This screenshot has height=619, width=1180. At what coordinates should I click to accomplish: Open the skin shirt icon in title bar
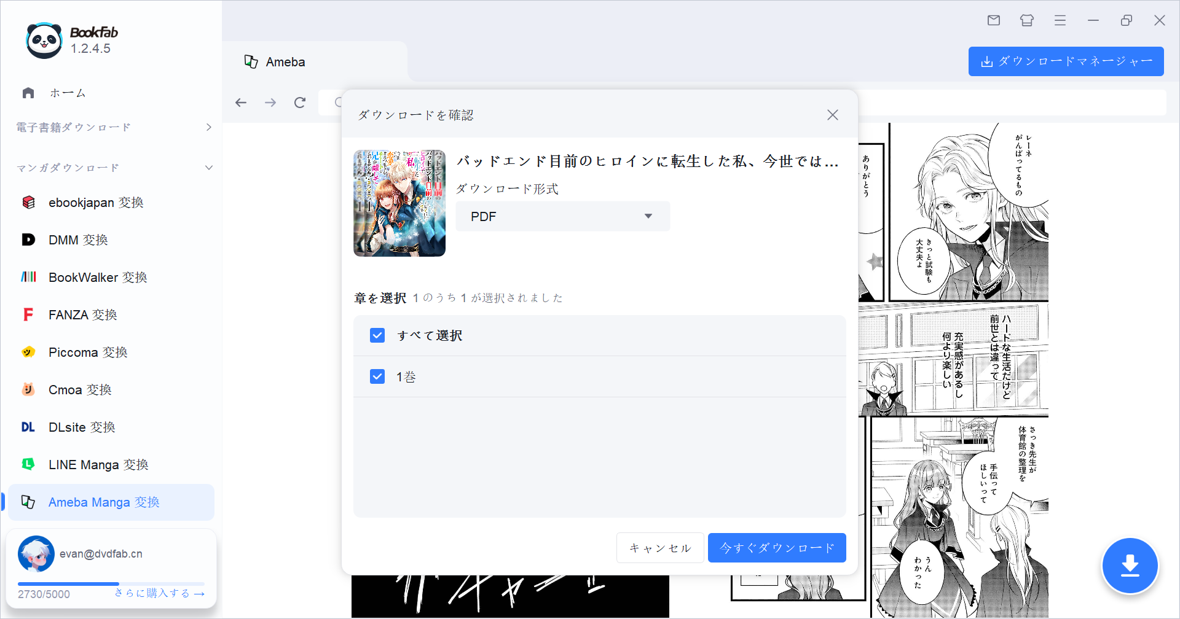click(1027, 20)
